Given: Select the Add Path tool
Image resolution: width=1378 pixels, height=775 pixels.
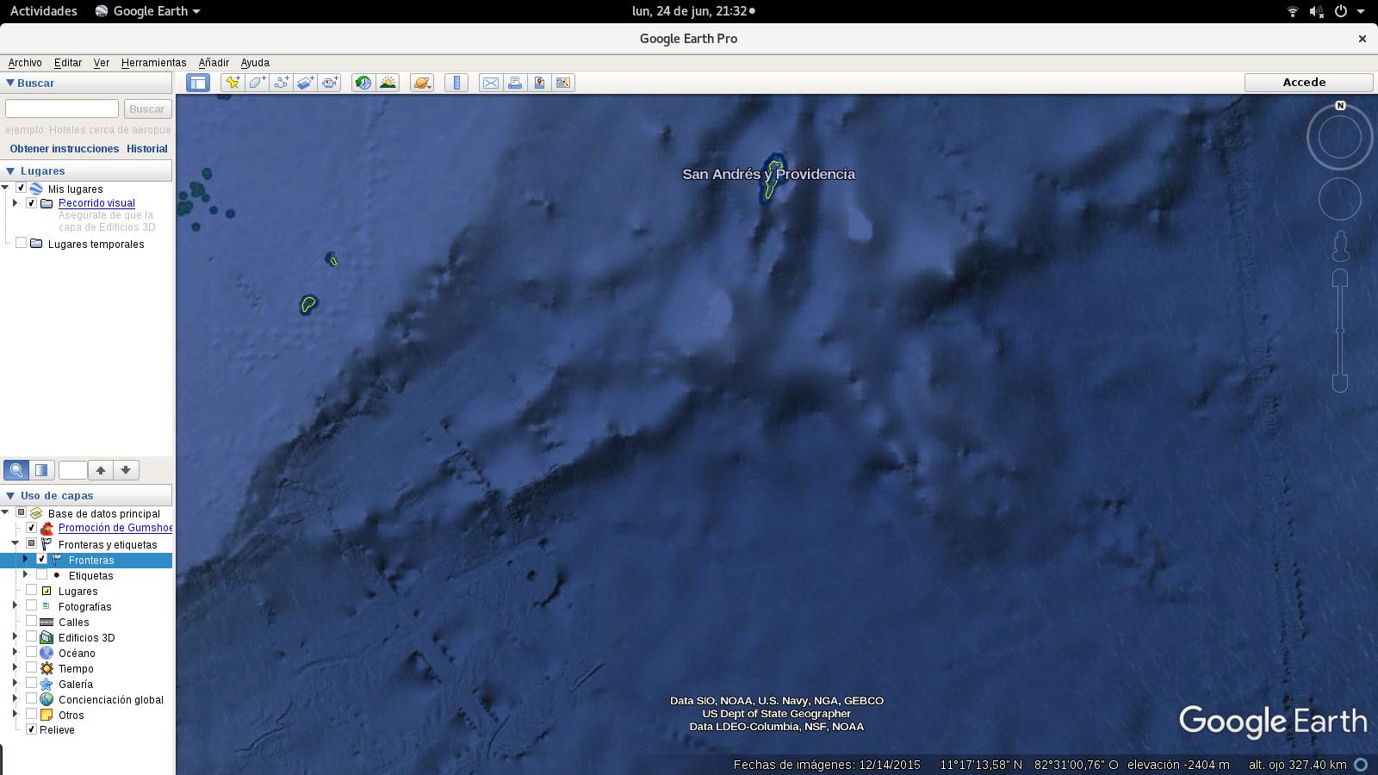Looking at the screenshot, I should click(280, 83).
